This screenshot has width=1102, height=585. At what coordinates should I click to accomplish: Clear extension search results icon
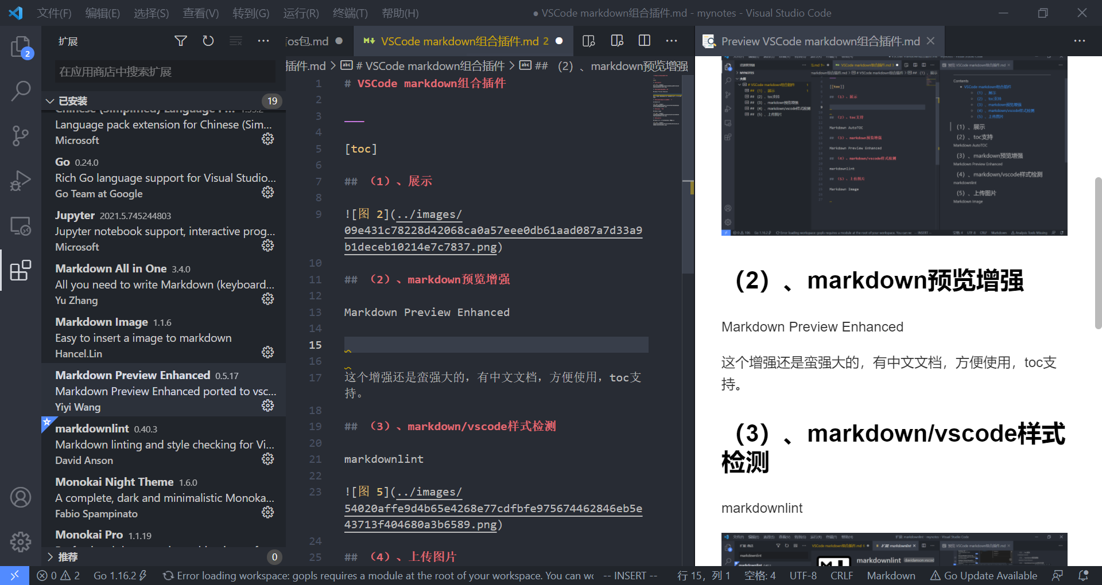(x=235, y=41)
